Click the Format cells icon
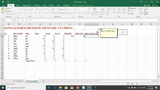The height and width of the screenshot is (90, 160). point(124,9)
